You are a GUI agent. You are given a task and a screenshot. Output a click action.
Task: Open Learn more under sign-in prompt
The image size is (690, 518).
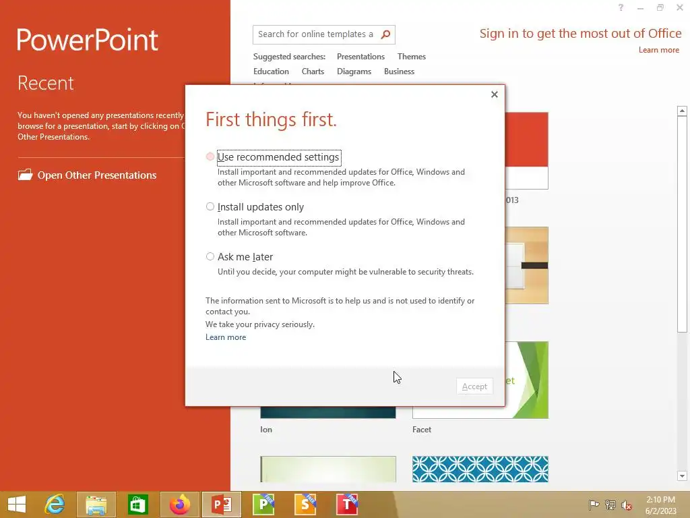(659, 50)
